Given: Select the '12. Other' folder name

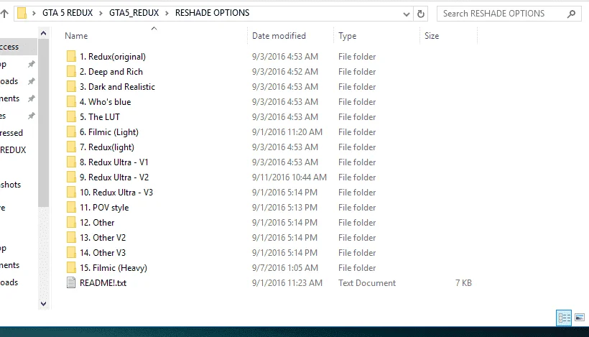Looking at the screenshot, I should tap(97, 223).
